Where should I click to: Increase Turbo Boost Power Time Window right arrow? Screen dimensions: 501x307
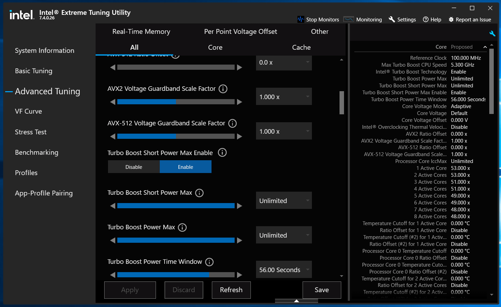(239, 275)
